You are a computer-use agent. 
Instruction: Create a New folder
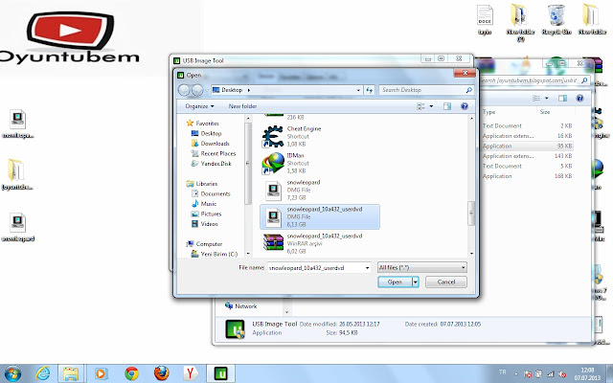tap(242, 106)
